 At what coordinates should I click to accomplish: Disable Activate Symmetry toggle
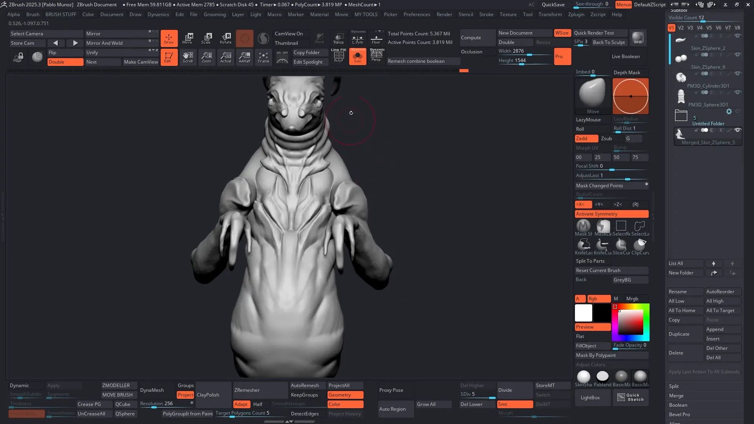click(611, 214)
